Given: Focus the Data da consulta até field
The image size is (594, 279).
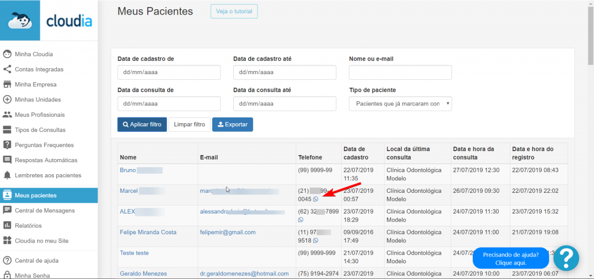Looking at the screenshot, I should pos(284,104).
